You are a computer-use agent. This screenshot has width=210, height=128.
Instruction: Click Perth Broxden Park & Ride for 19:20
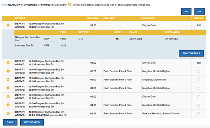118,105
